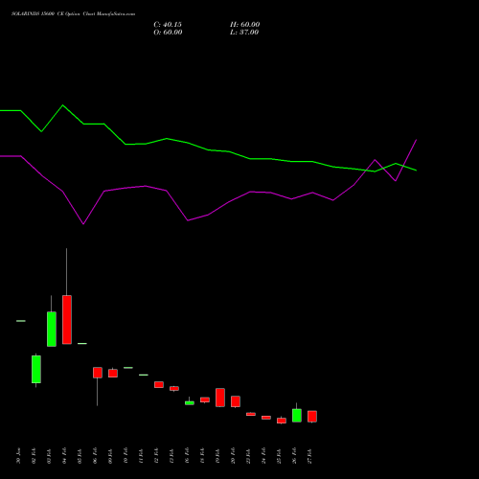Click the 16 Feb date label
The width and height of the screenshot is (479, 479).
[187, 456]
